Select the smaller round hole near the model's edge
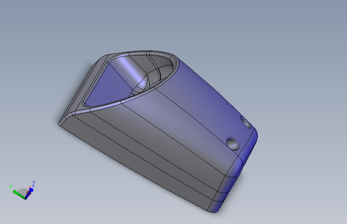 pyautogui.click(x=246, y=122)
